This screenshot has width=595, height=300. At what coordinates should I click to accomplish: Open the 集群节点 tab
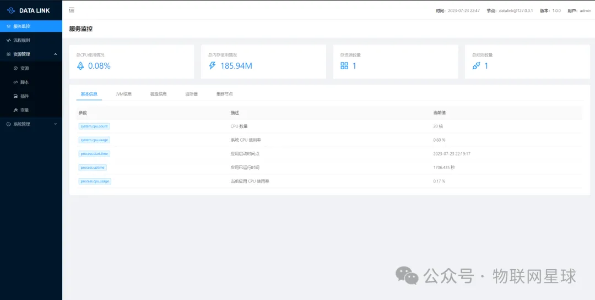click(224, 94)
